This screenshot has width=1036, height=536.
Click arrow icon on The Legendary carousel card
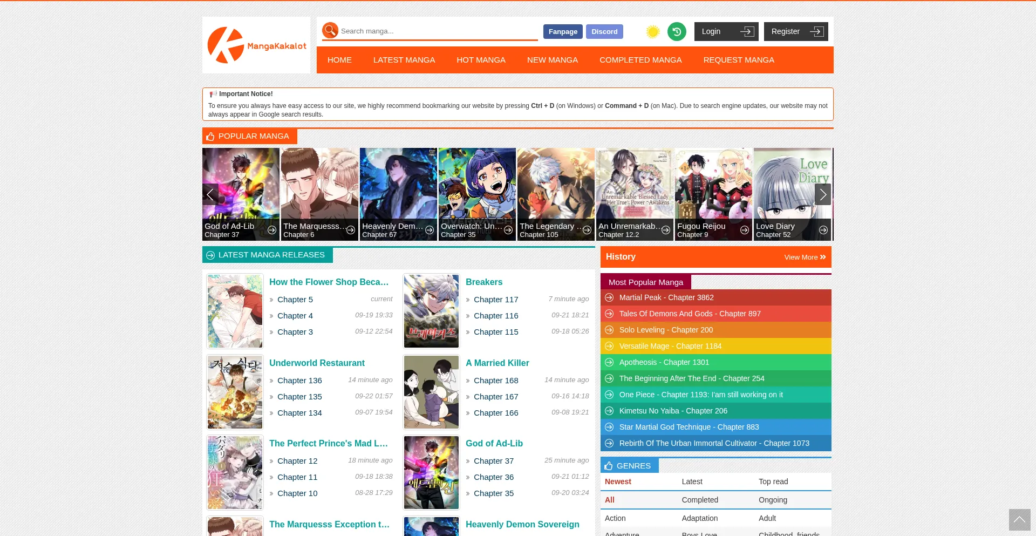[x=587, y=230]
